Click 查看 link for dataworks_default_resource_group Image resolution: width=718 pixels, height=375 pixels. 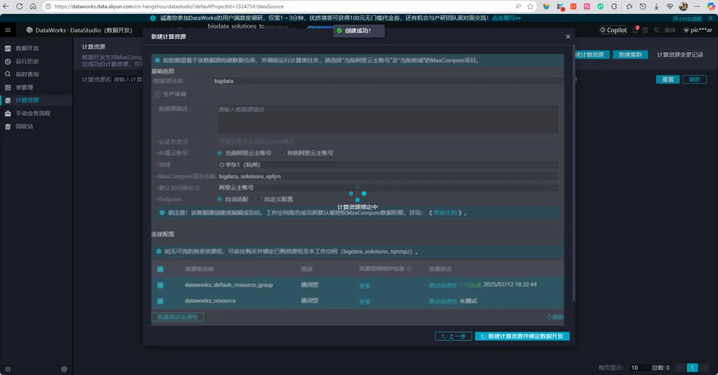(x=365, y=286)
